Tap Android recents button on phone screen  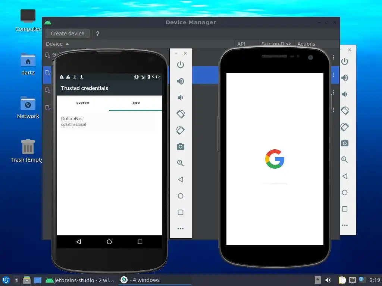pyautogui.click(x=140, y=242)
